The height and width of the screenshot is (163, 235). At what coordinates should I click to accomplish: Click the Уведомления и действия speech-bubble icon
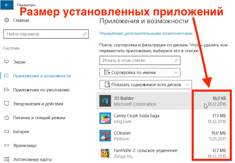click(7, 104)
